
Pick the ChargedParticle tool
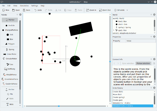coord(10,30)
